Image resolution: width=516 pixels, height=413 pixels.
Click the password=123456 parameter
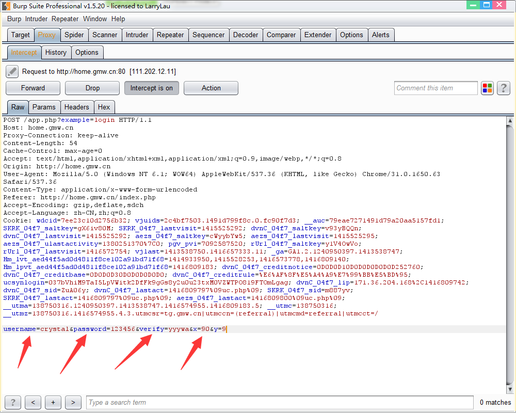tap(104, 329)
